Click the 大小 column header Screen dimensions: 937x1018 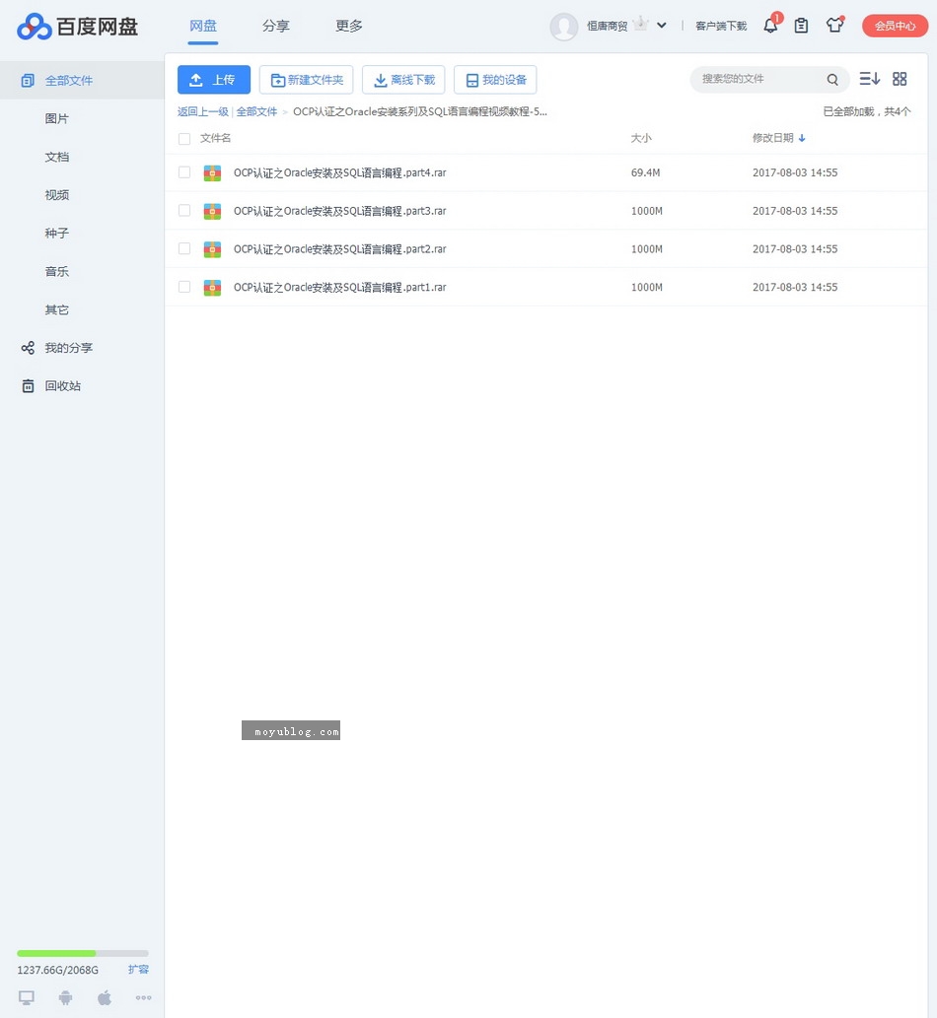click(x=641, y=138)
